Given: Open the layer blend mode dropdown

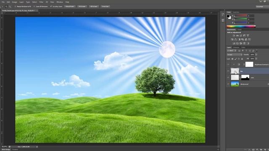Looking at the screenshot, I should (x=235, y=55).
